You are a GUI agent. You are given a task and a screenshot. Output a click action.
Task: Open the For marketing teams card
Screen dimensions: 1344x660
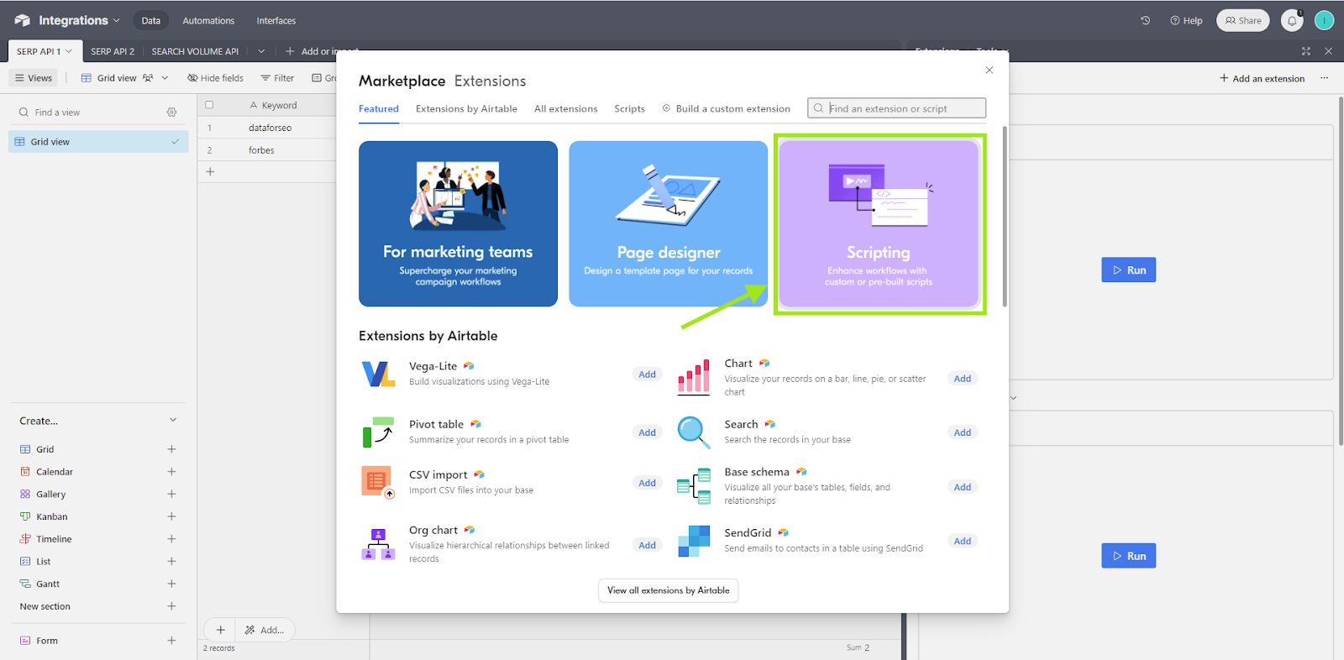tap(458, 223)
